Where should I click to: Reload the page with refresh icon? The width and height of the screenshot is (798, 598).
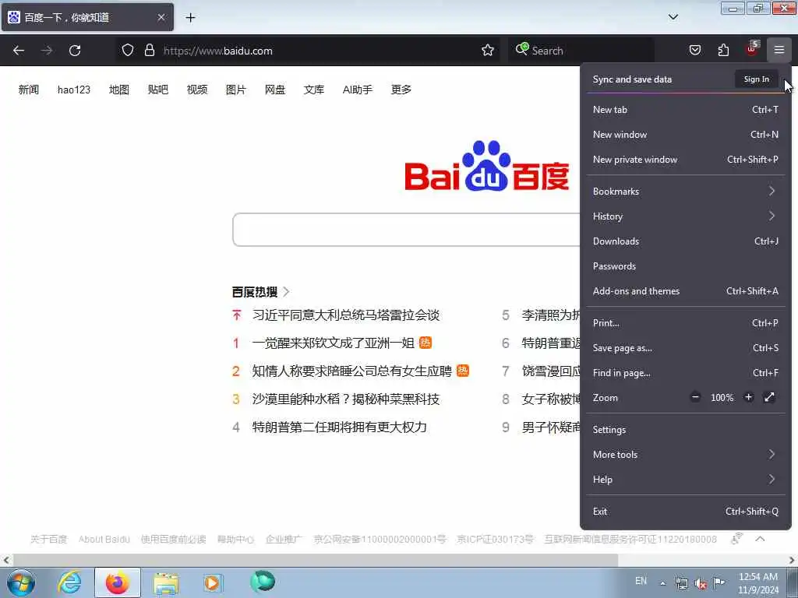(x=75, y=51)
